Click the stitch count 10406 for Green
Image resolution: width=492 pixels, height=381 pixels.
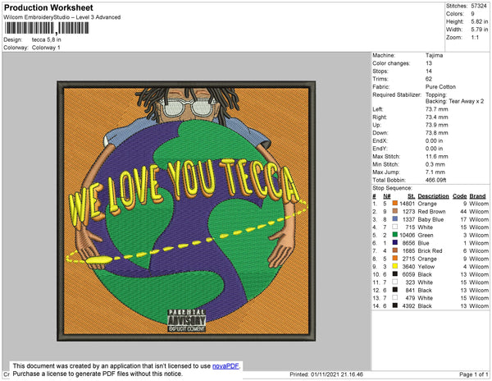[408, 235]
